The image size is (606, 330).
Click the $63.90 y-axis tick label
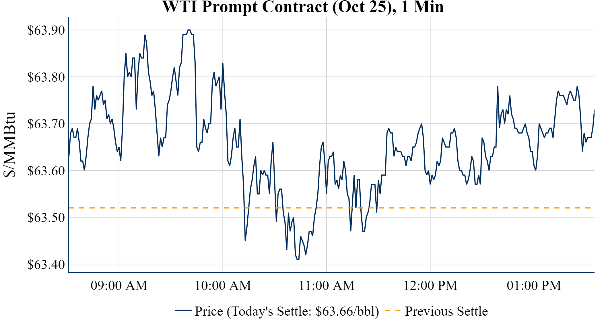[x=46, y=30]
